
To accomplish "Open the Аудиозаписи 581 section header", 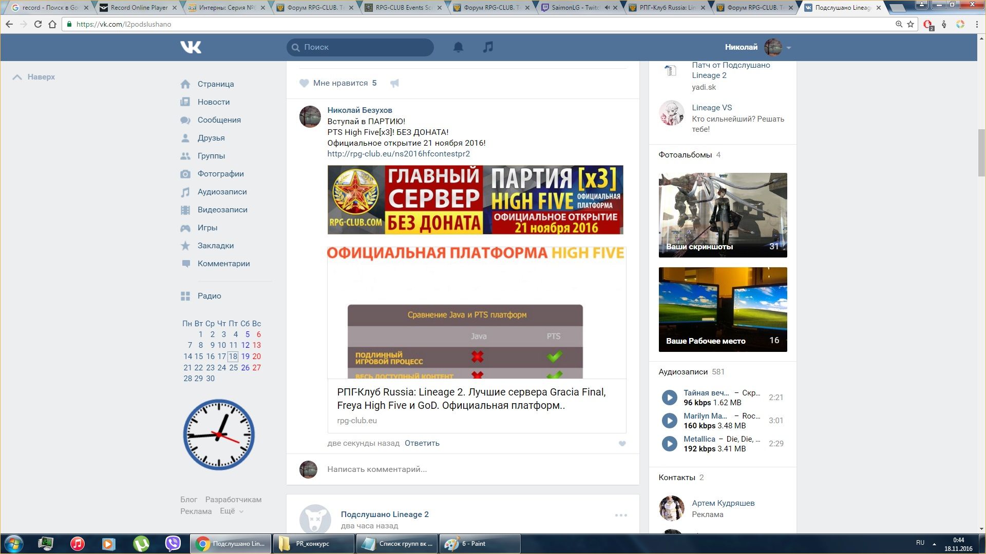I will 691,372.
